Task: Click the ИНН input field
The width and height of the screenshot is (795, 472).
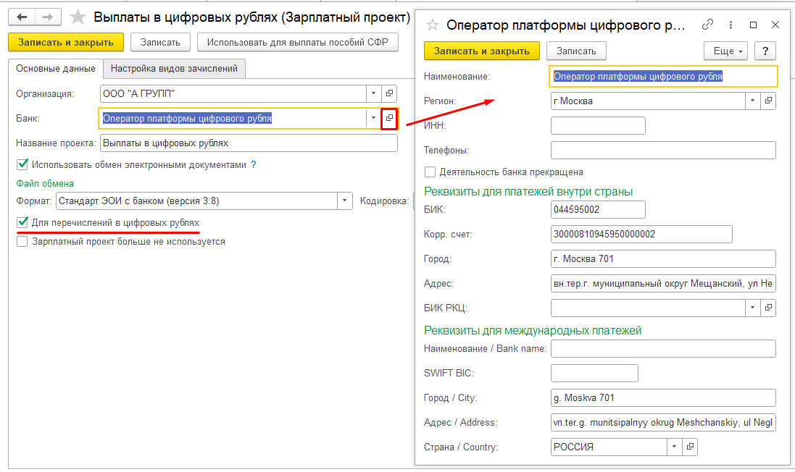Action: (599, 125)
